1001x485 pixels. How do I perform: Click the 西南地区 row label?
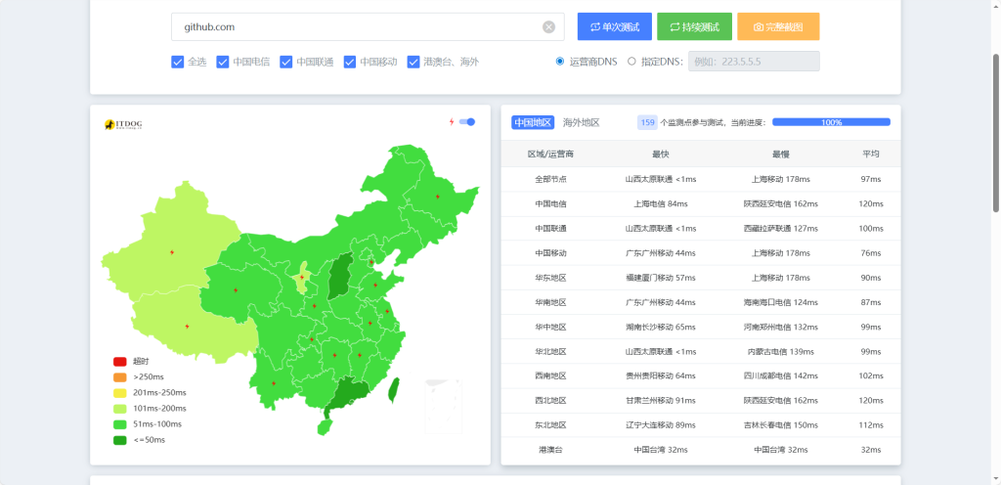[x=551, y=375]
